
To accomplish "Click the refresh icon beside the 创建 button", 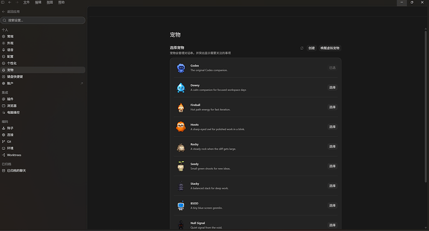I will coord(302,48).
